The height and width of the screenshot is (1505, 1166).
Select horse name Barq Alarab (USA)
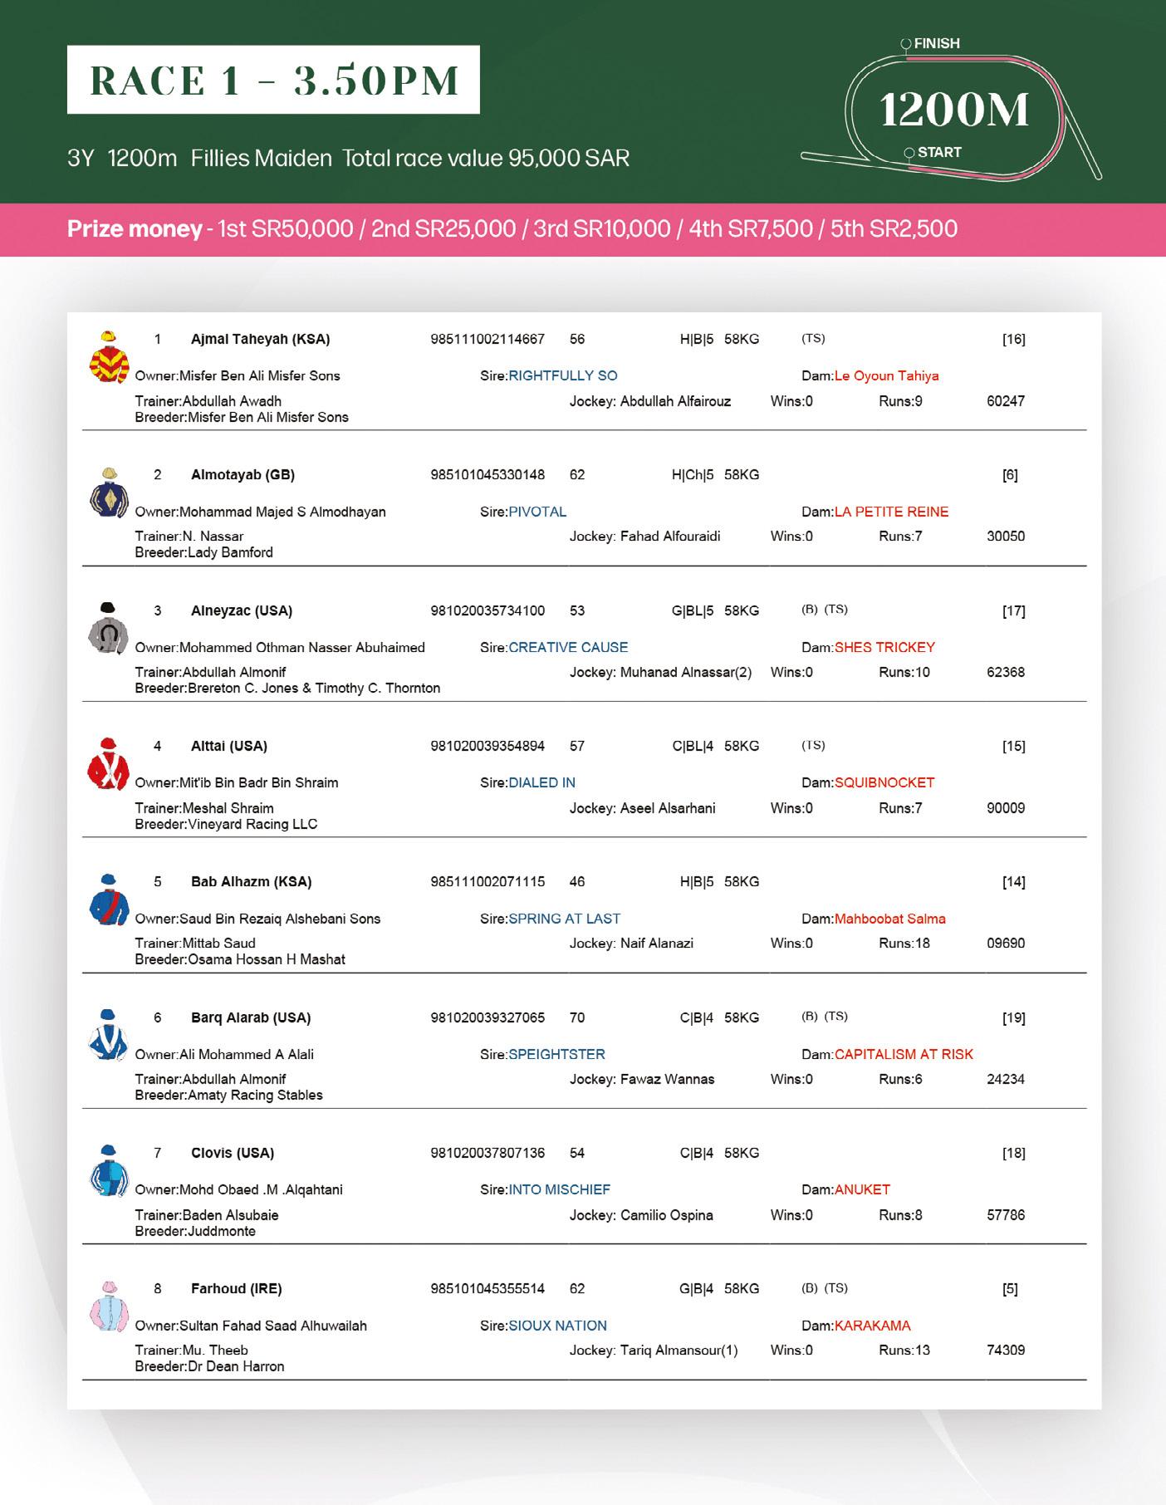pos(251,1017)
